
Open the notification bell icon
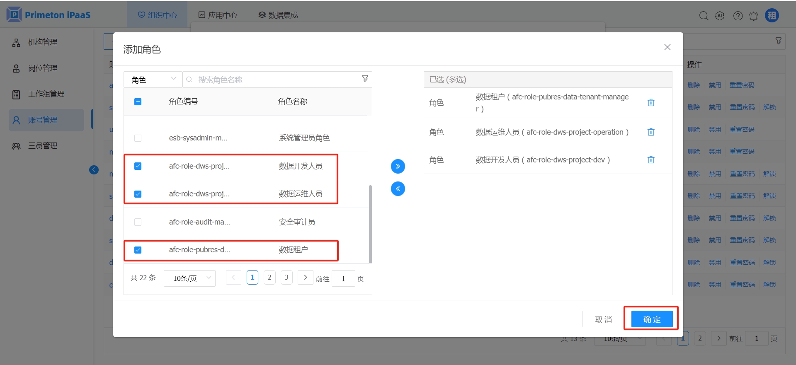coord(753,16)
